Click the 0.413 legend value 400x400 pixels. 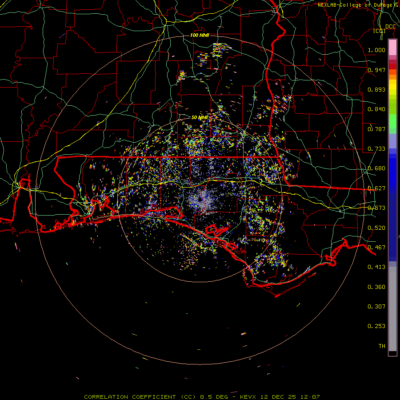tap(376, 267)
